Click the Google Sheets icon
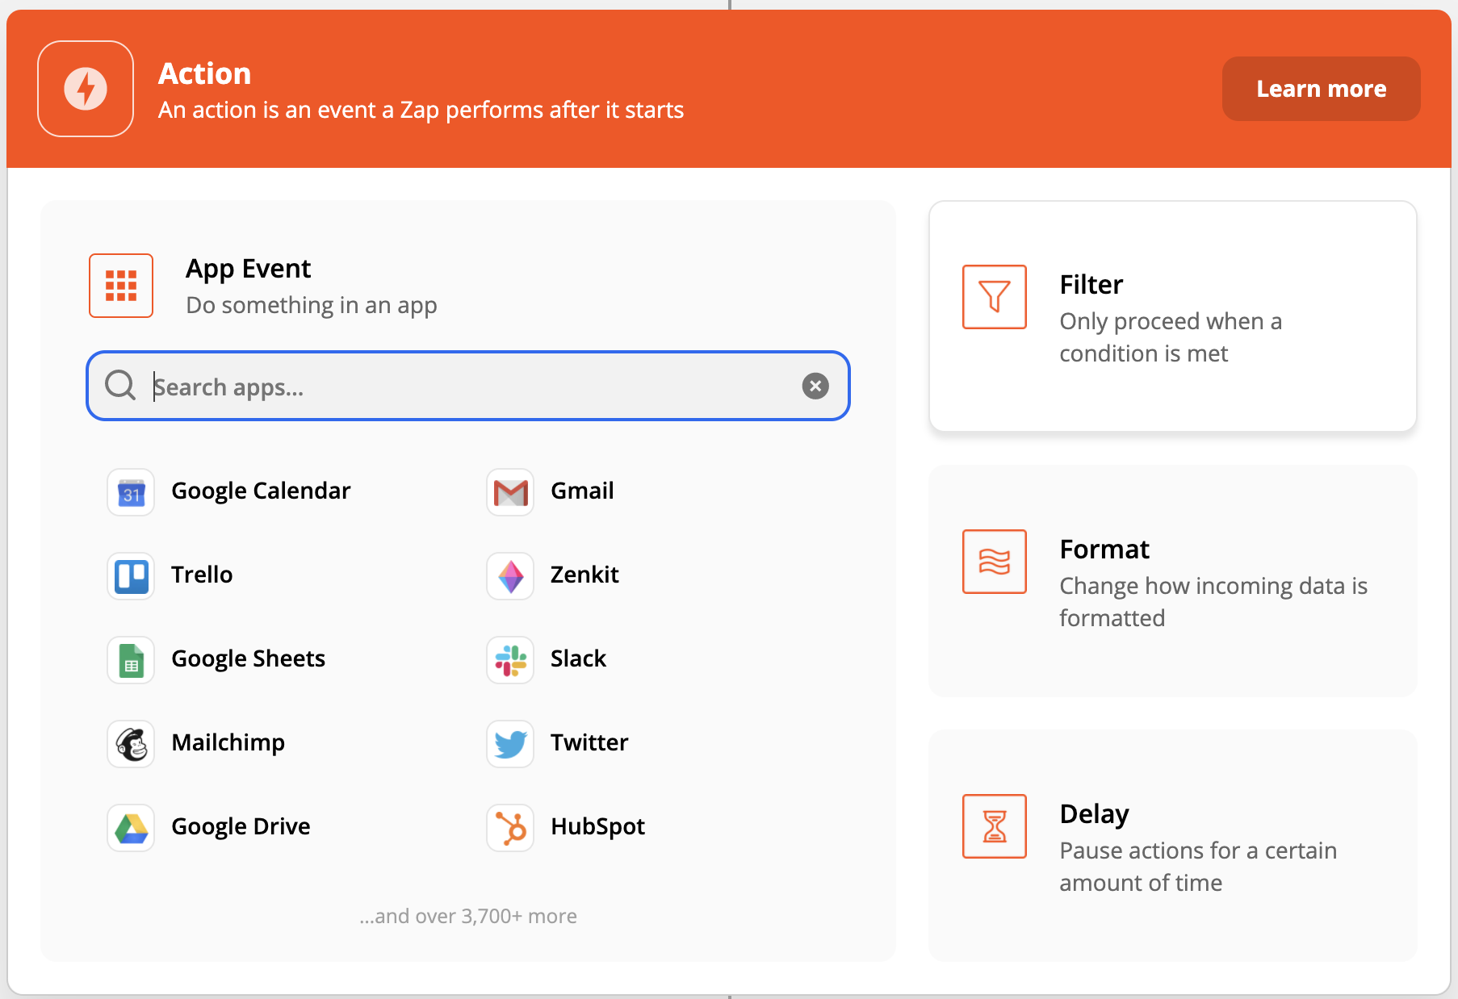 click(x=131, y=660)
